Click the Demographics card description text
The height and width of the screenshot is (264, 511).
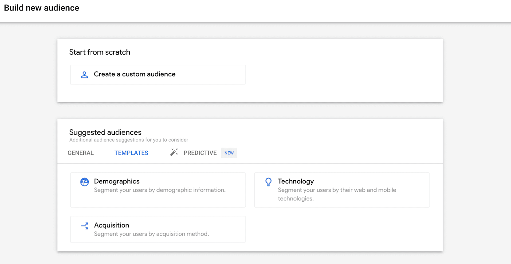click(x=160, y=190)
